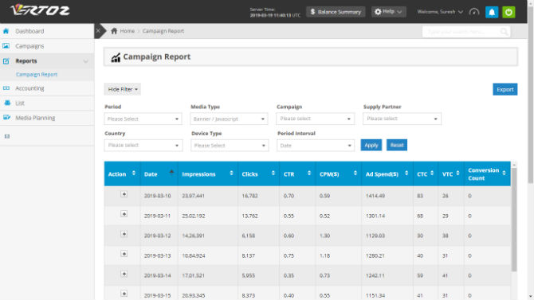Click the Apply filter button
Image resolution: width=534 pixels, height=300 pixels.
371,146
